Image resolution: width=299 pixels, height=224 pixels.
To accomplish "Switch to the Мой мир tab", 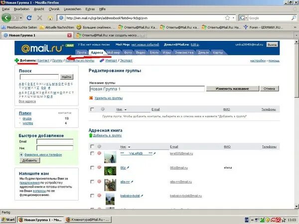I will pyautogui.click(x=113, y=52).
